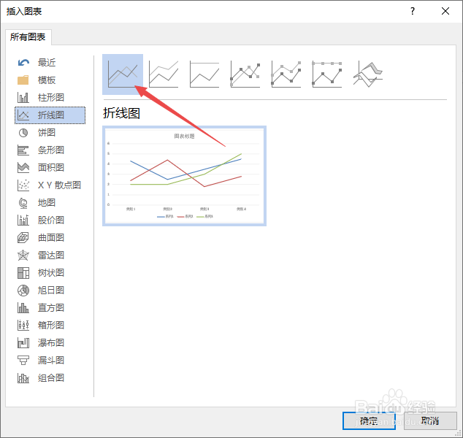The width and height of the screenshot is (463, 438).
Task: Pick the Line with Markers subtype
Action: coord(245,74)
